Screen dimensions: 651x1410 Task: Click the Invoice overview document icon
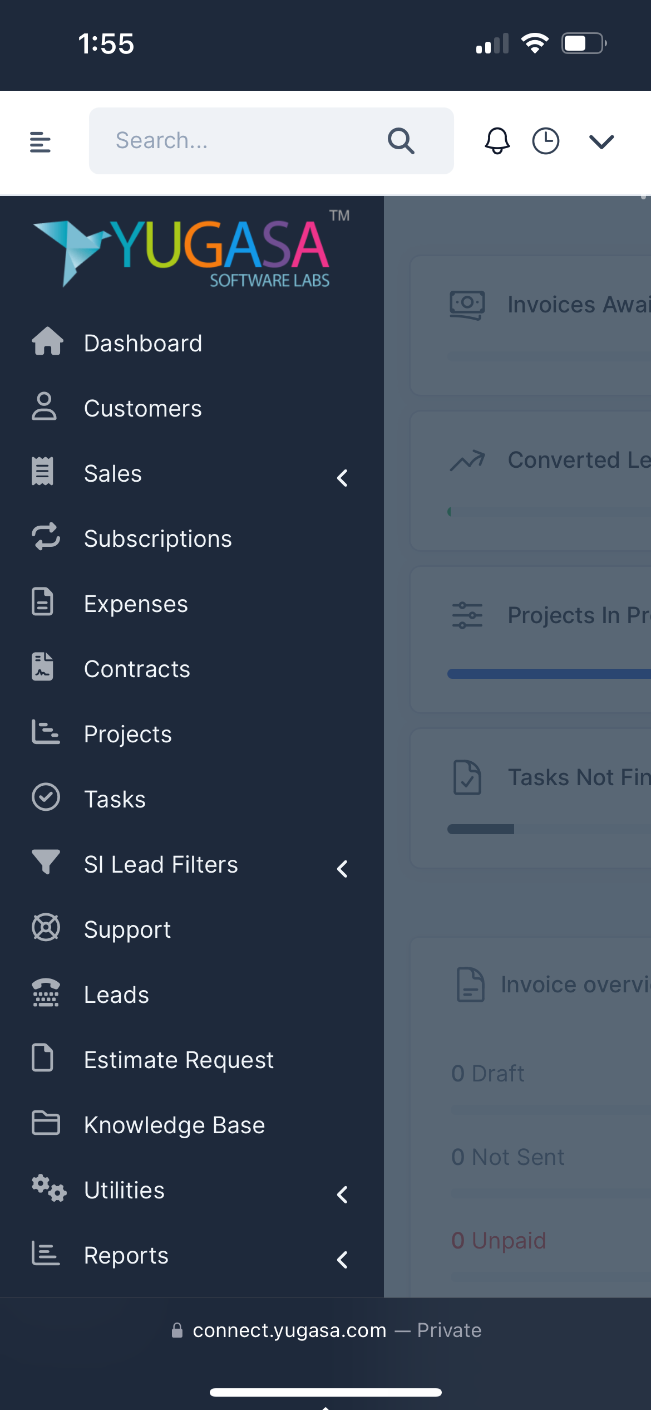pyautogui.click(x=471, y=985)
